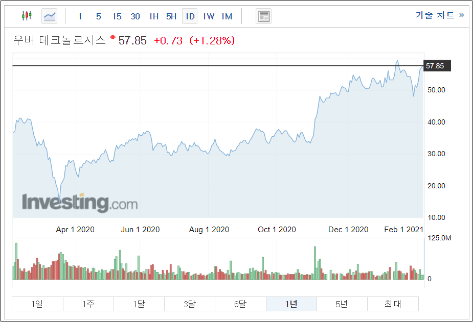Select the 1W interval

(209, 16)
